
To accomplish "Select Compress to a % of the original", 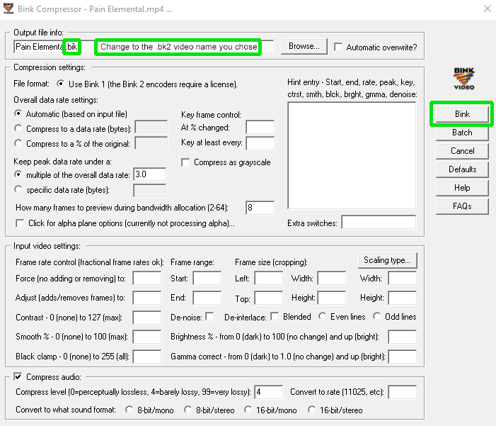I will 18,143.
